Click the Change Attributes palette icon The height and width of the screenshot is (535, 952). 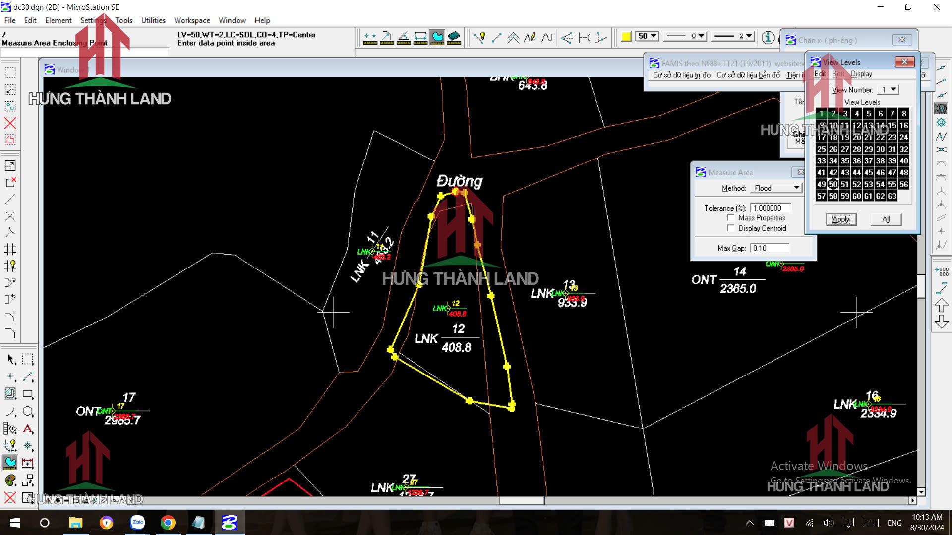click(10, 480)
